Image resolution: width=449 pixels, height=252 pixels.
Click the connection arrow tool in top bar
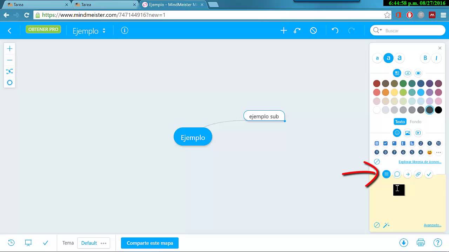click(x=297, y=31)
